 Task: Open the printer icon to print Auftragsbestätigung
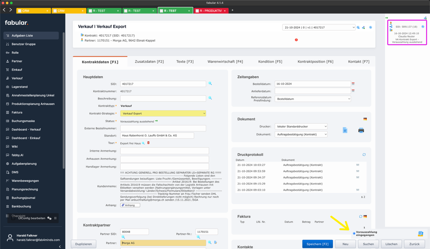tap(361, 130)
